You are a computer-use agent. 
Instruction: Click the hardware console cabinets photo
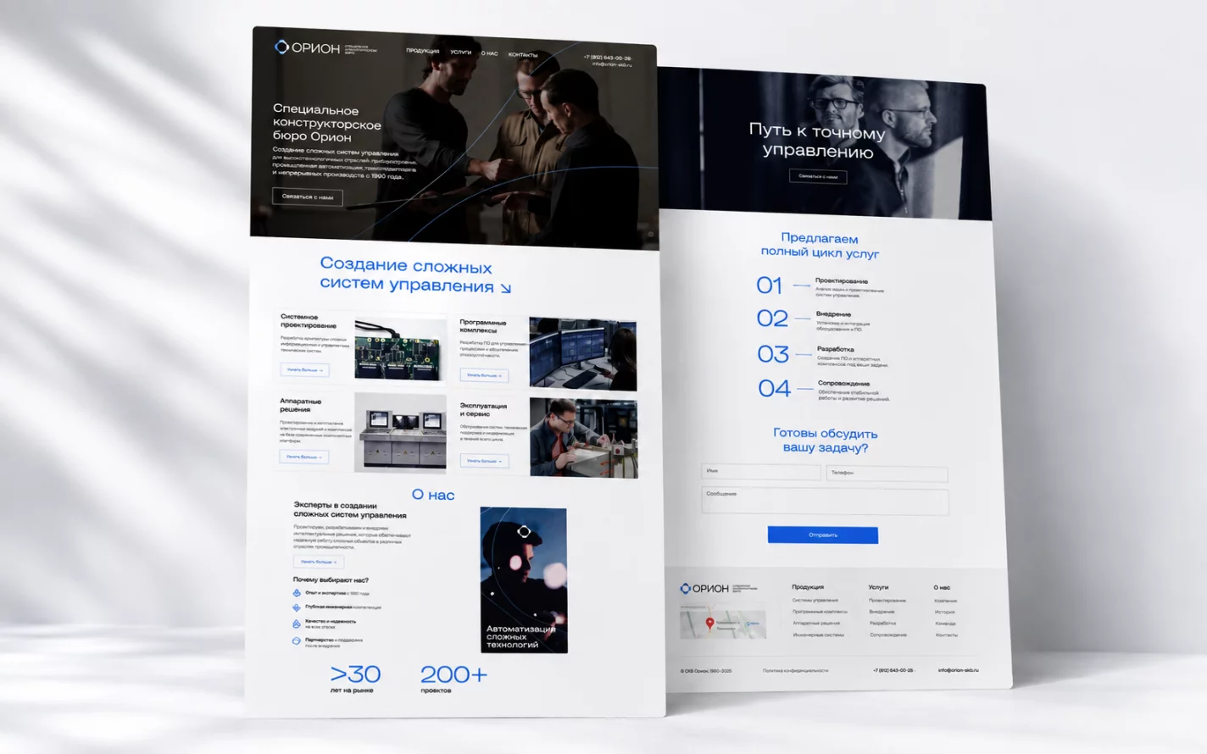[x=400, y=431]
